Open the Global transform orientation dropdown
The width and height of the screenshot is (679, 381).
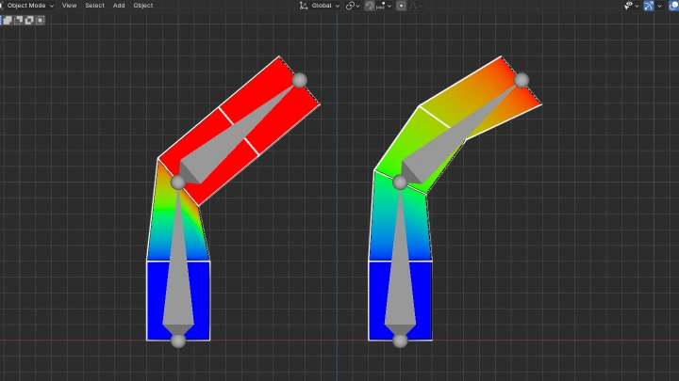pyautogui.click(x=320, y=6)
